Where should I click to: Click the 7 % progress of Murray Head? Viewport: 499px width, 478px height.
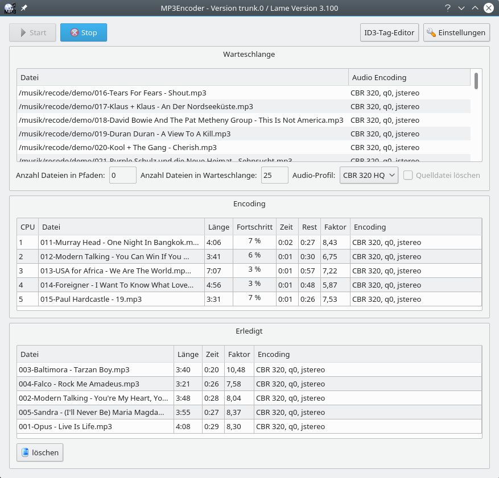(x=254, y=241)
